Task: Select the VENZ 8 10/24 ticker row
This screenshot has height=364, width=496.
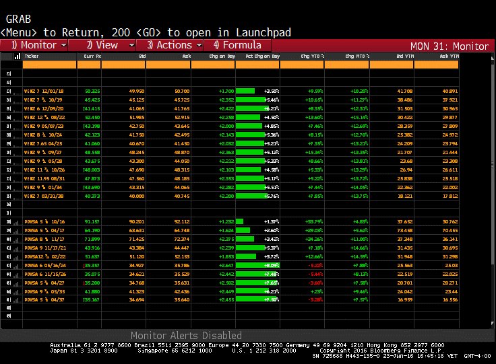Action: pyautogui.click(x=43, y=135)
